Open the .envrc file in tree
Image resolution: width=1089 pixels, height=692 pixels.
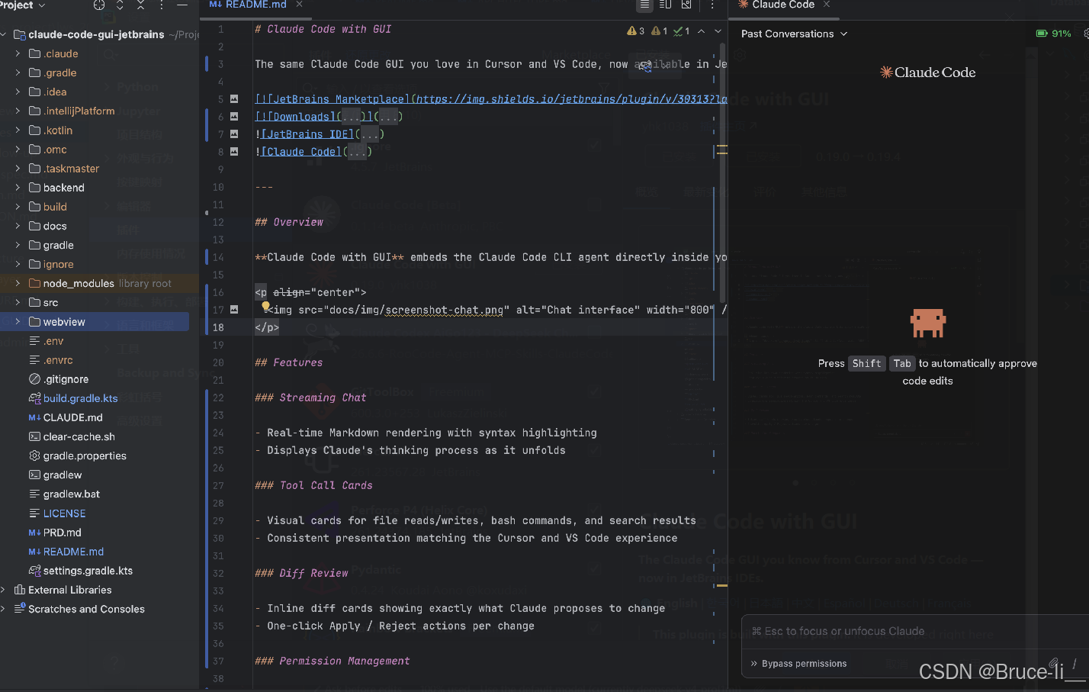click(58, 360)
